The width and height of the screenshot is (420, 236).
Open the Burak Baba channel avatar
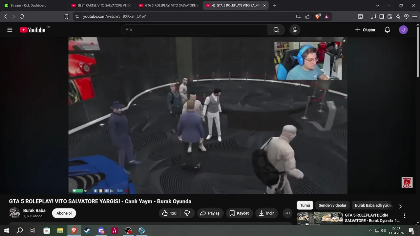tap(14, 213)
